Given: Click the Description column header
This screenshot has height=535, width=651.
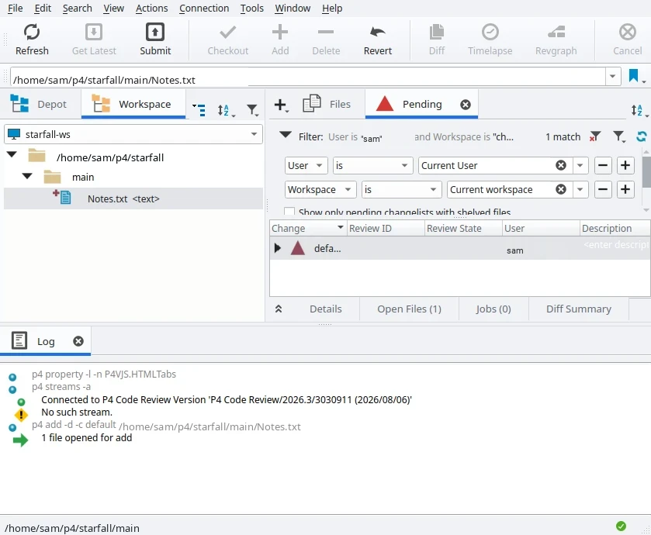Looking at the screenshot, I should point(615,228).
